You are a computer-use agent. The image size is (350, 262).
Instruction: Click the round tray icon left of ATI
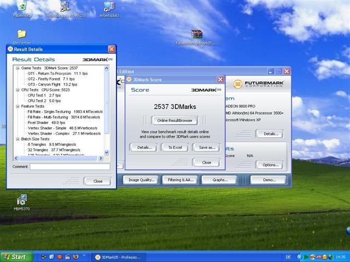coord(312,257)
